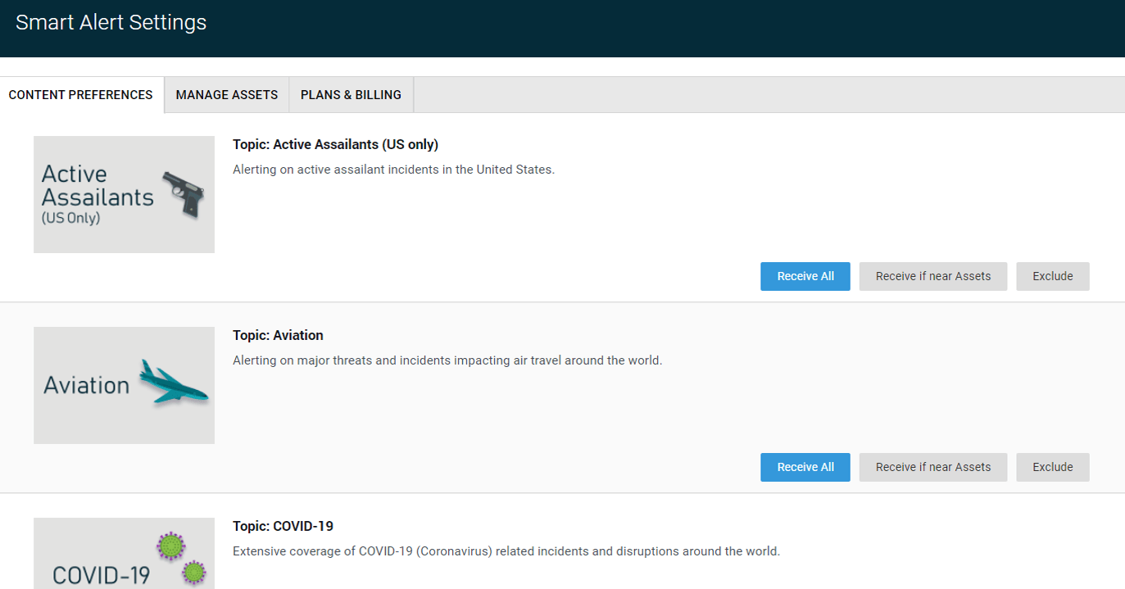Exclude the Aviation topic
This screenshot has height=589, width=1125.
[x=1052, y=467]
